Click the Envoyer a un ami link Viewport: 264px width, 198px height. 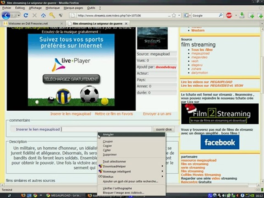click(x=157, y=114)
